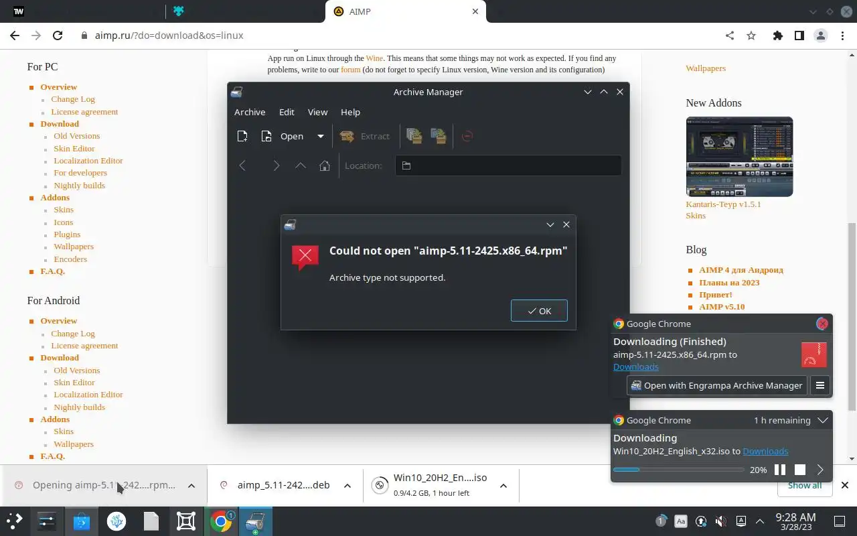Open the Chrome extensions puzzle icon
The width and height of the screenshot is (857, 536).
[x=777, y=36]
